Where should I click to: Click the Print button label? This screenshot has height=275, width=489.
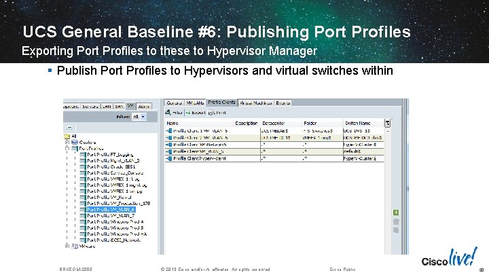221,113
